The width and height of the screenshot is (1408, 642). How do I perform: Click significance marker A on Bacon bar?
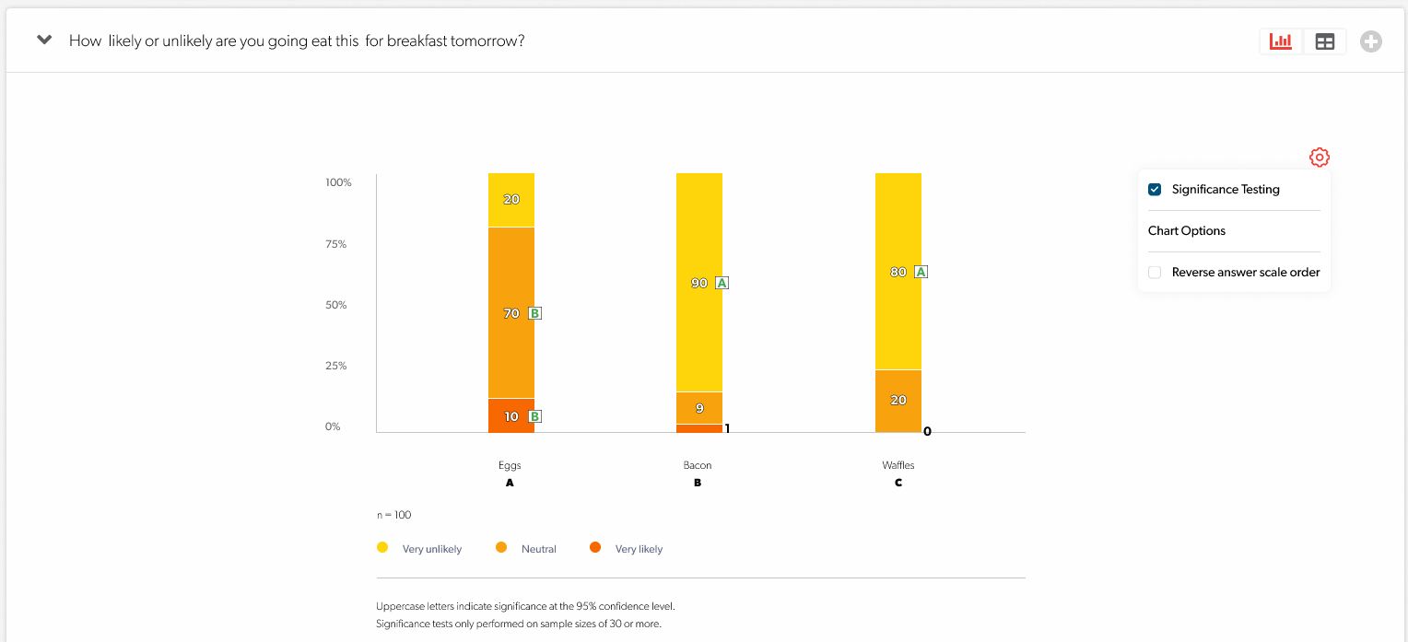coord(722,283)
